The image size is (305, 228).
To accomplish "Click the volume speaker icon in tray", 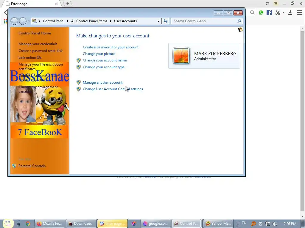I will click(x=275, y=224).
